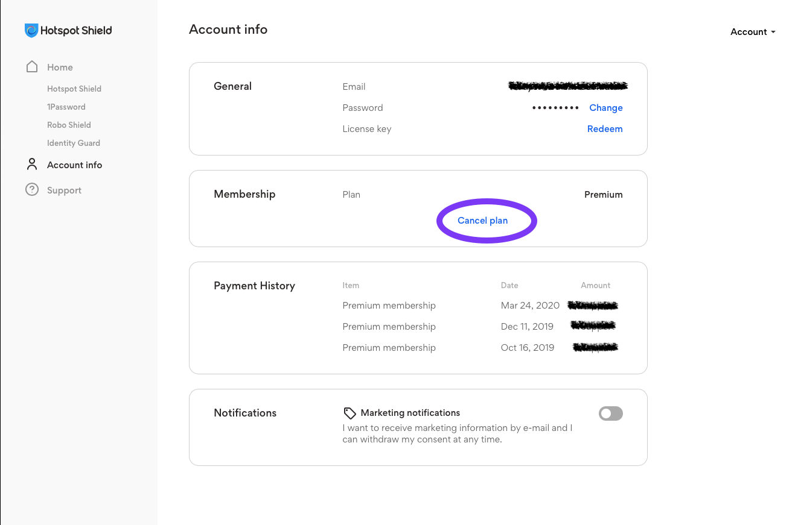Image resolution: width=798 pixels, height=525 pixels.
Task: Click the Oct 16, 2019 payment date
Action: click(x=528, y=348)
